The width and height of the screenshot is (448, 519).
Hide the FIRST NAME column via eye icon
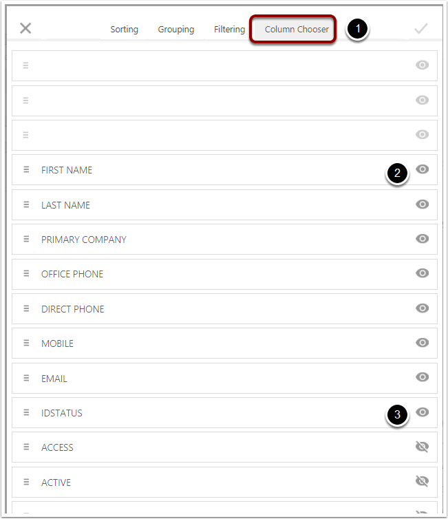(422, 169)
